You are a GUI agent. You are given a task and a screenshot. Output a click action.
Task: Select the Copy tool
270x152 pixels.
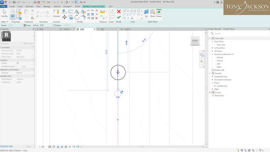point(70,17)
